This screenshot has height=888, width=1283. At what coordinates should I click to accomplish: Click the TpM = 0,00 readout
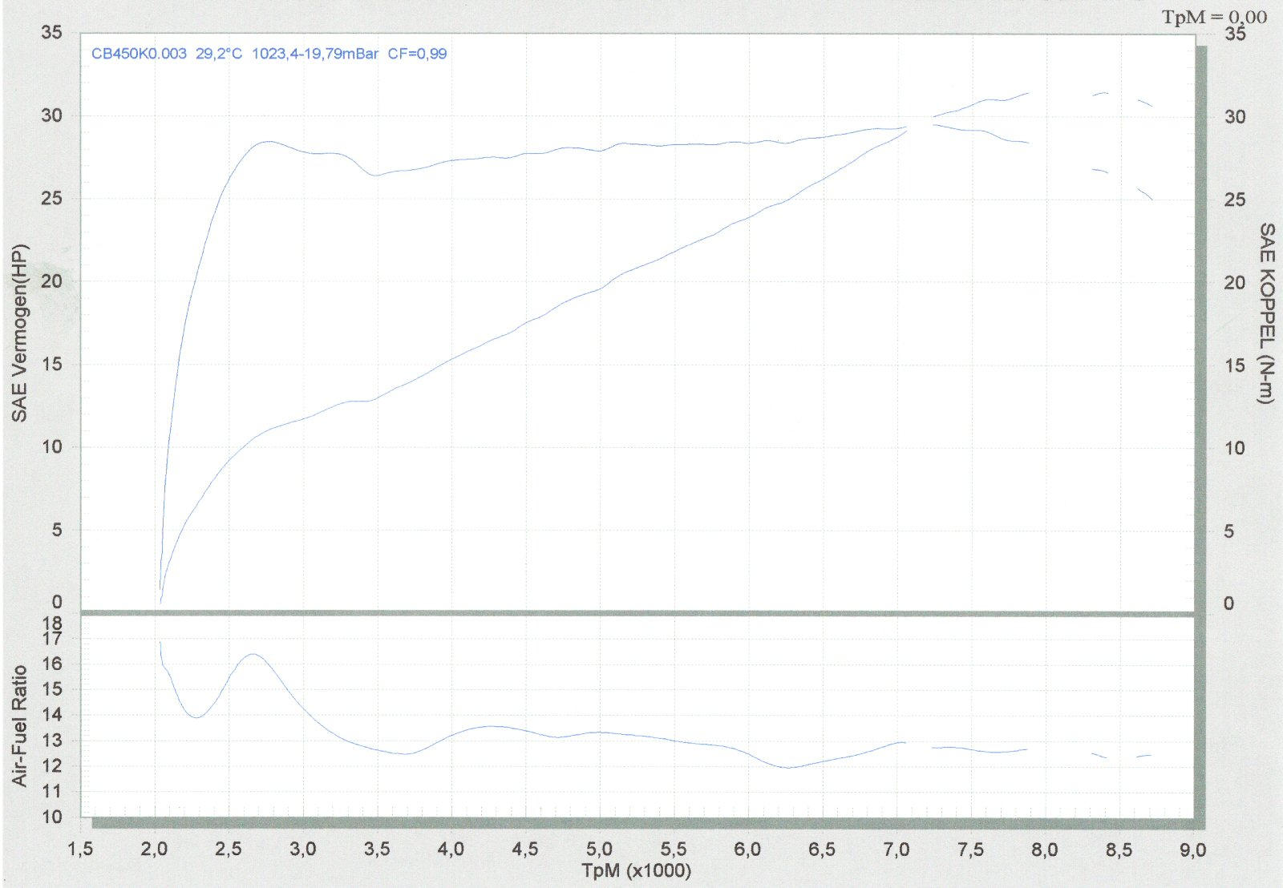[1215, 17]
